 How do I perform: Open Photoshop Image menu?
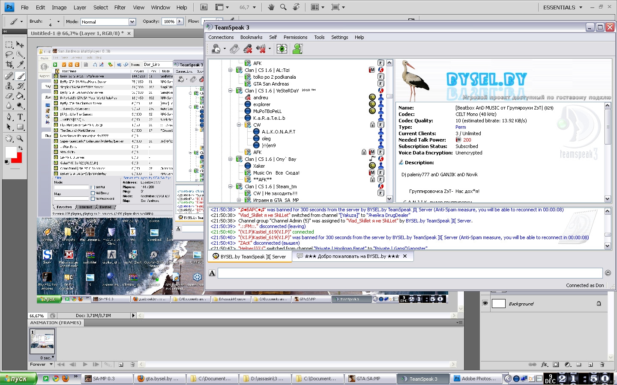[59, 7]
